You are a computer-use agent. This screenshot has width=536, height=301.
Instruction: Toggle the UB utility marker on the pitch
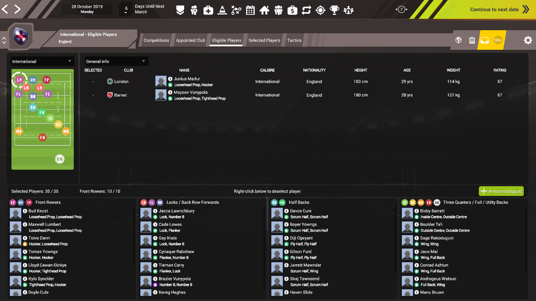point(59,159)
